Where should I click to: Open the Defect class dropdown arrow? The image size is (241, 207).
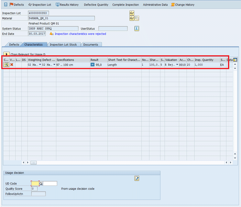54,65
